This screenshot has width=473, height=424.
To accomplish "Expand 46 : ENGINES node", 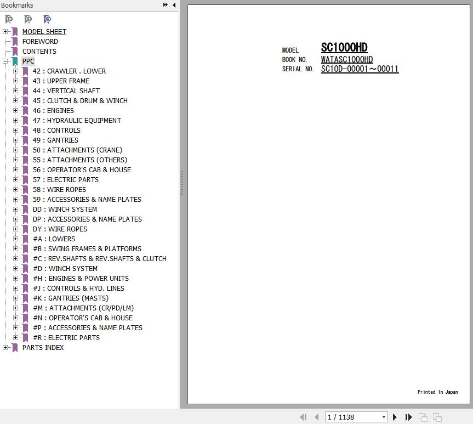I will click(15, 111).
